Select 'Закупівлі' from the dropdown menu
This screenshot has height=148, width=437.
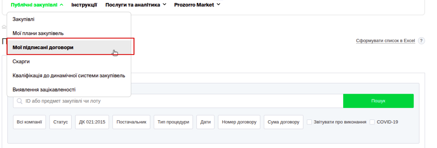[23, 19]
